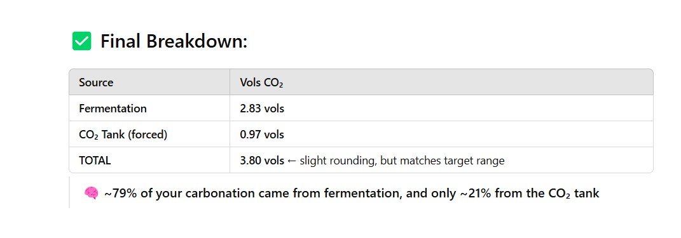Select the Fermentation row label
The height and width of the screenshot is (238, 681).
pyautogui.click(x=113, y=109)
